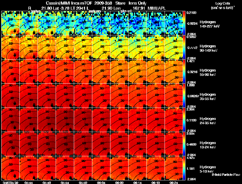Click the color scale bar for 149-227 keV
The width and height of the screenshot is (242, 184).
coord(184,23)
